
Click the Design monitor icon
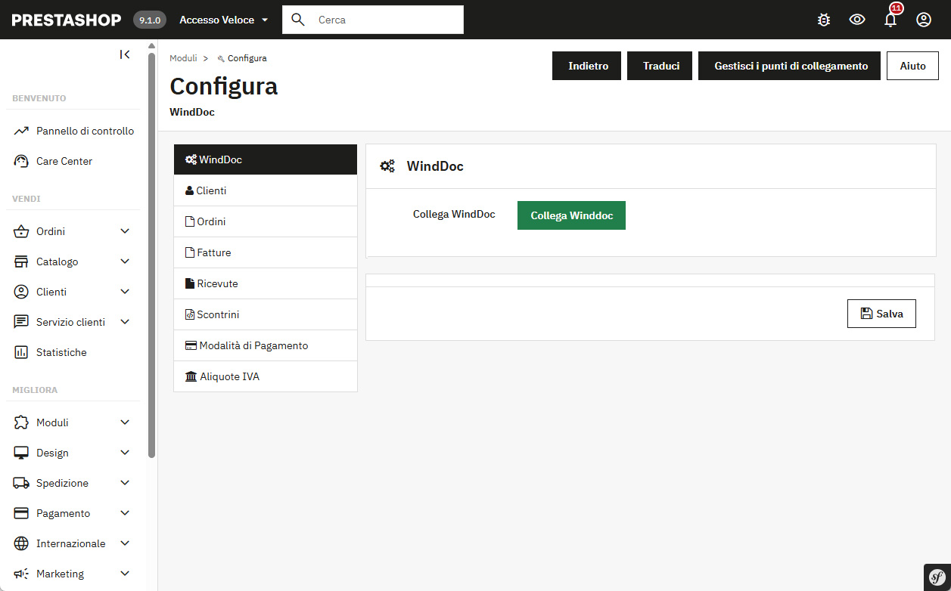click(x=21, y=453)
